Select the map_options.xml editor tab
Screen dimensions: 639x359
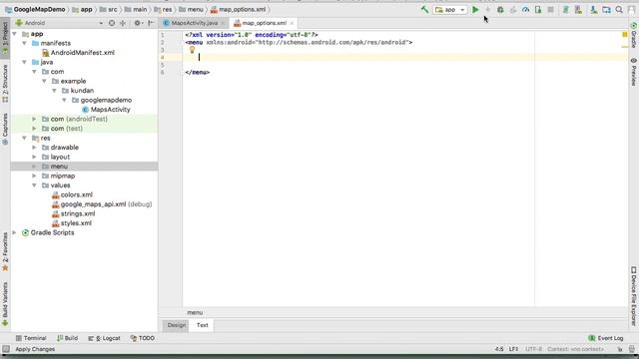[264, 23]
